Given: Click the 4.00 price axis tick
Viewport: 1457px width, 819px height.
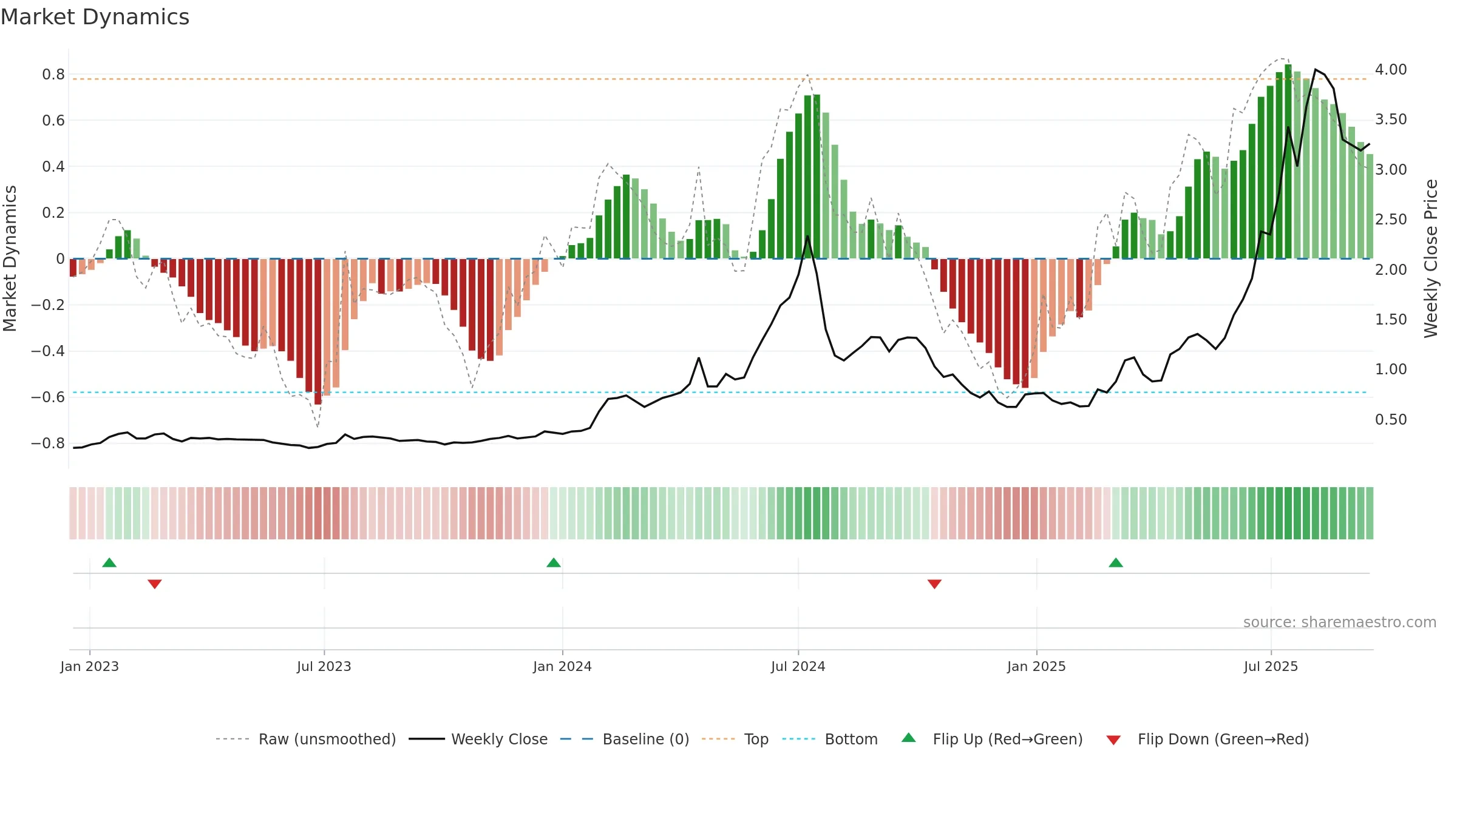Looking at the screenshot, I should (1391, 69).
